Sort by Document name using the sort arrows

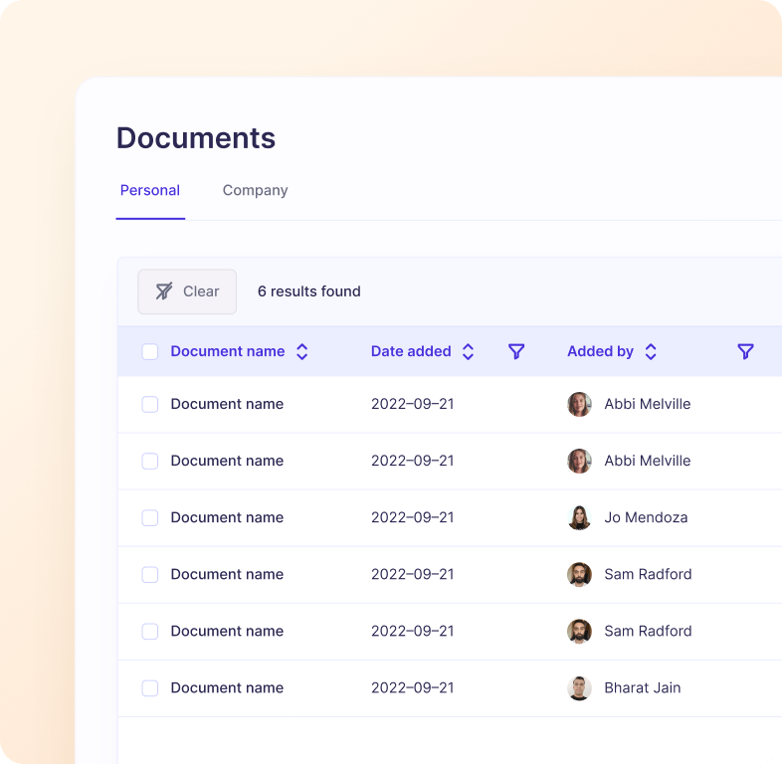pos(302,351)
